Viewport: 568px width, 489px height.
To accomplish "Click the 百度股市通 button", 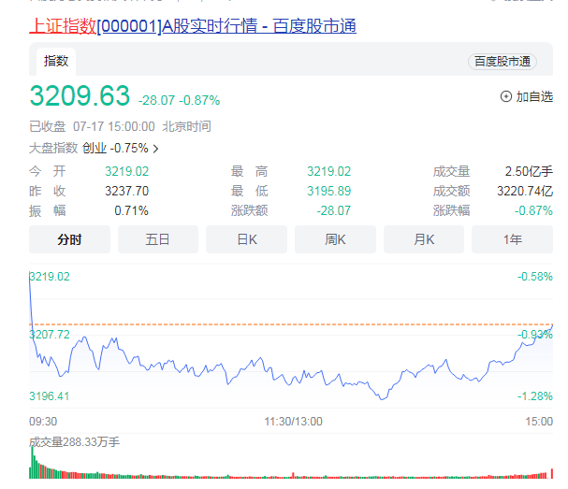I will tap(502, 62).
